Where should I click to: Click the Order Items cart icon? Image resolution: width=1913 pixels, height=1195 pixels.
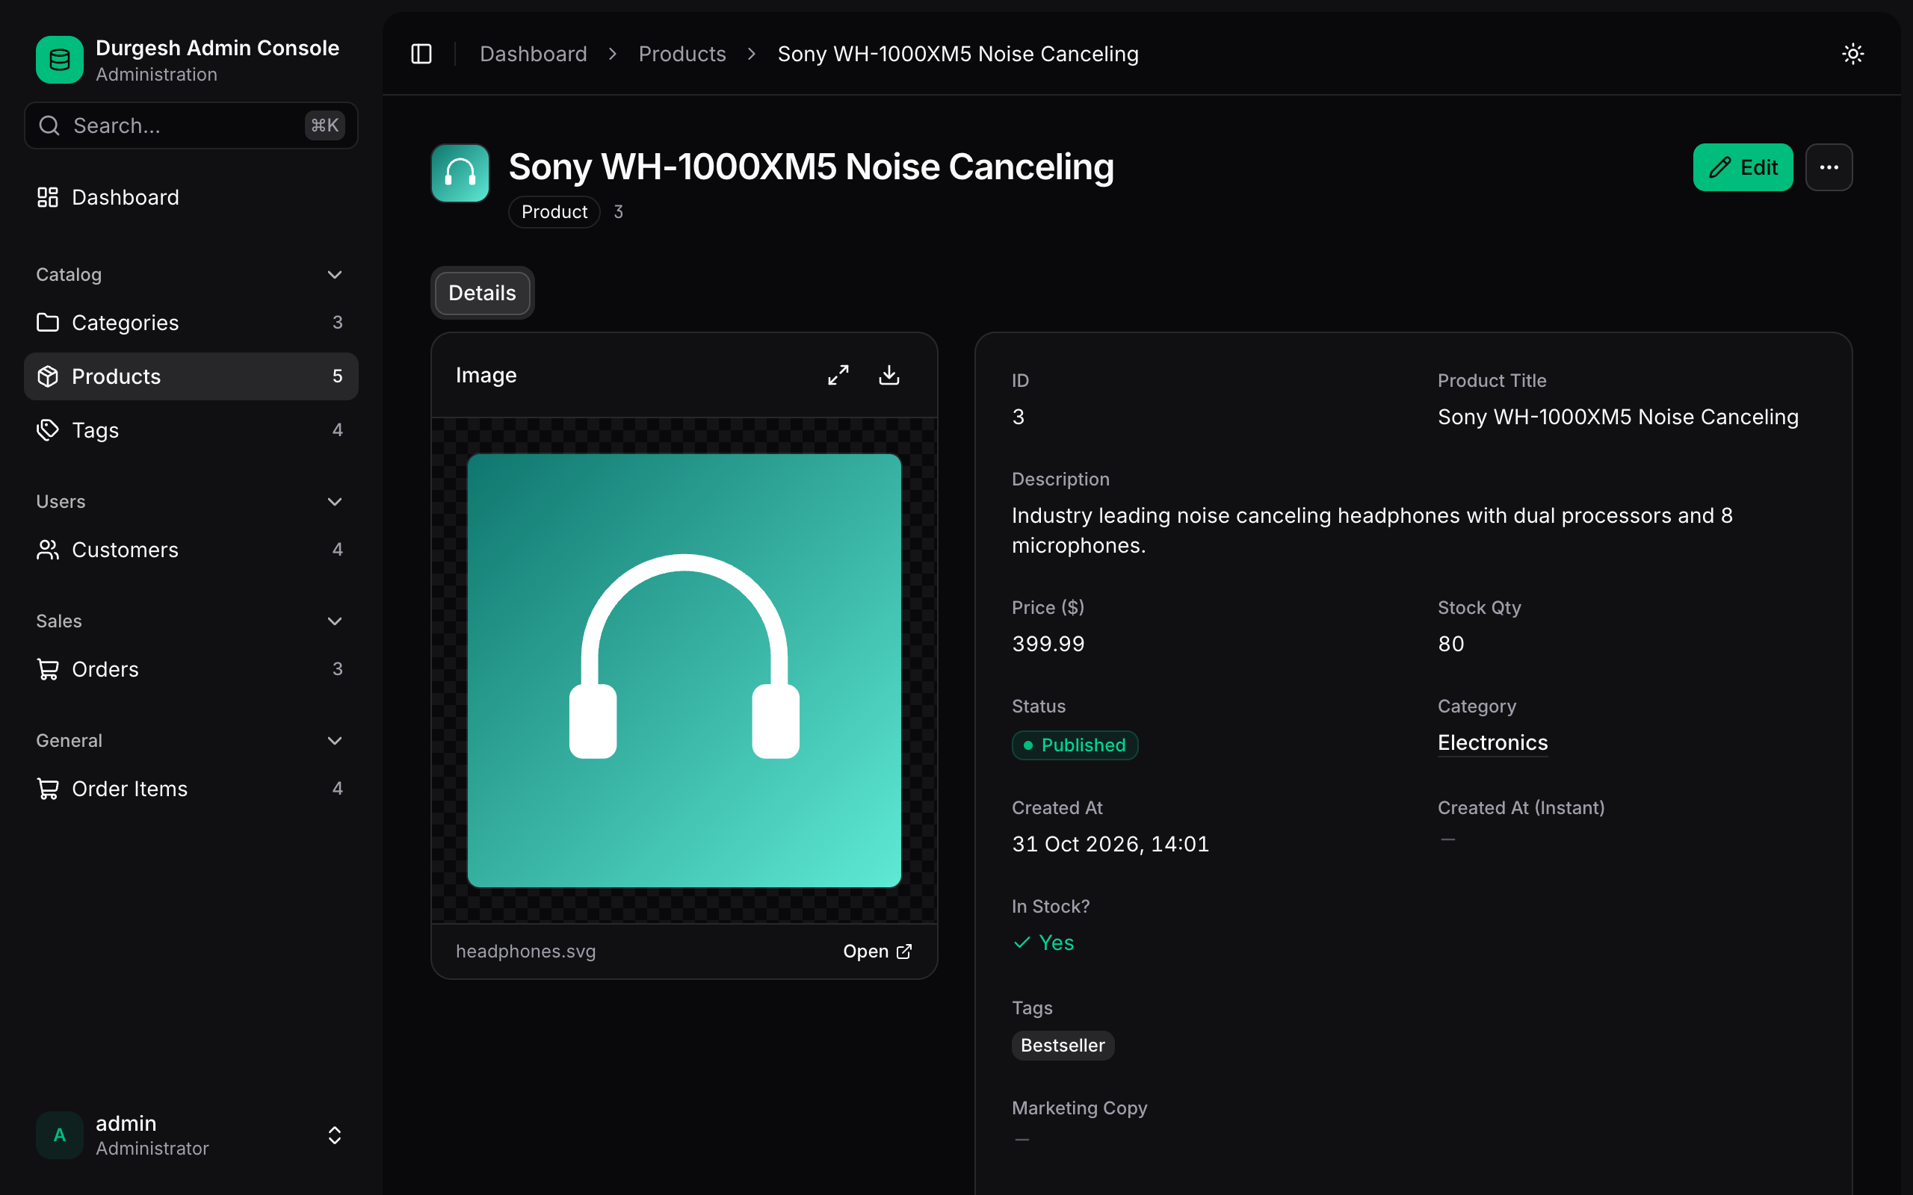click(x=49, y=789)
